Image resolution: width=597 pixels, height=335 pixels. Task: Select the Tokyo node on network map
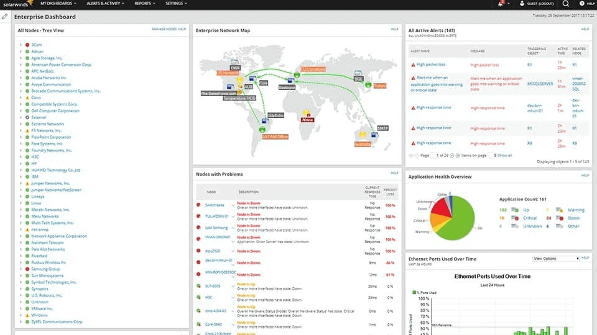coord(368,85)
